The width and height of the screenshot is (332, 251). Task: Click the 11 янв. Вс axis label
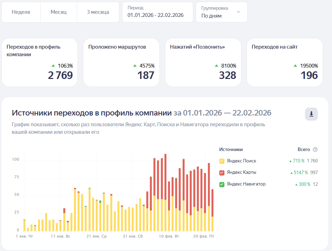pyautogui.click(x=61, y=236)
